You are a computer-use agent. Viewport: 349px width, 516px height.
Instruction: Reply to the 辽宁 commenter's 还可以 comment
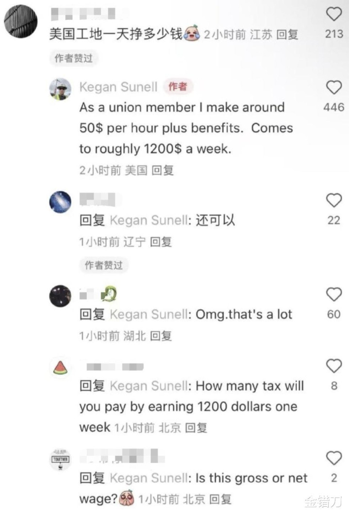[x=161, y=242]
